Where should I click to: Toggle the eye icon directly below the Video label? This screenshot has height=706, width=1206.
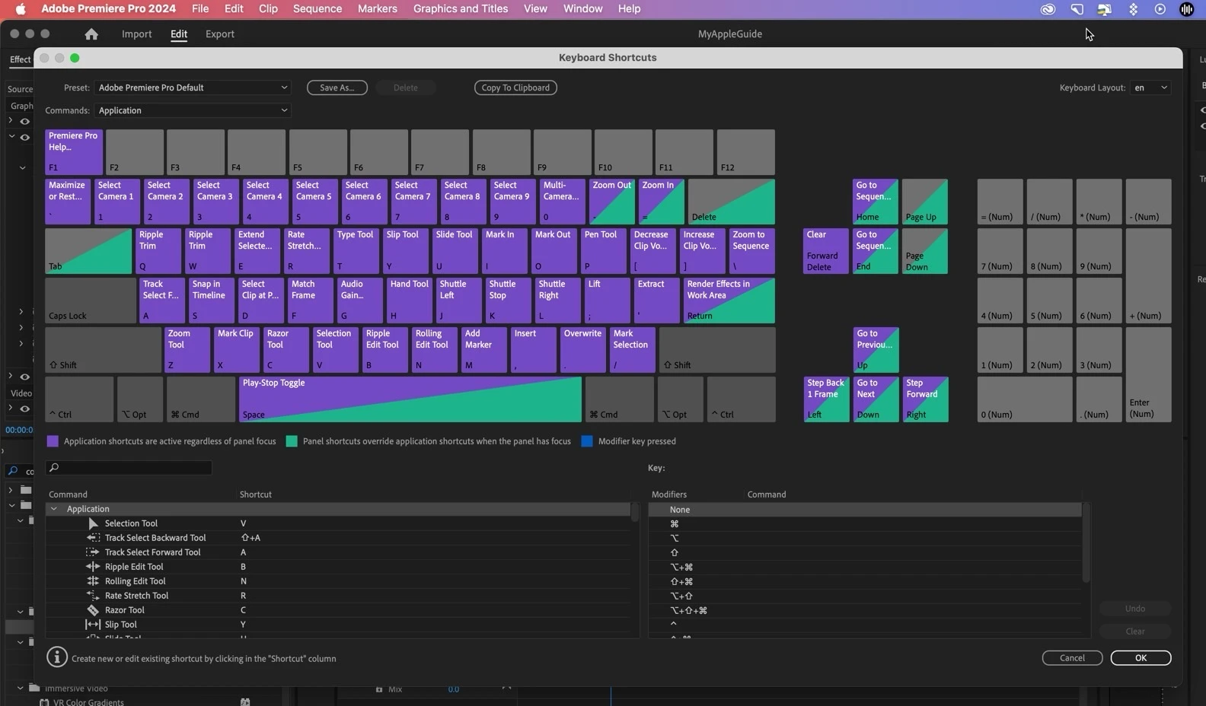(x=25, y=409)
